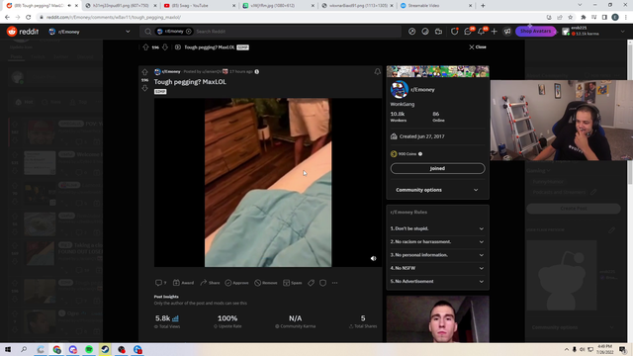The height and width of the screenshot is (356, 633).
Task: Open the Advertise megaphone icon
Action: pos(507,32)
